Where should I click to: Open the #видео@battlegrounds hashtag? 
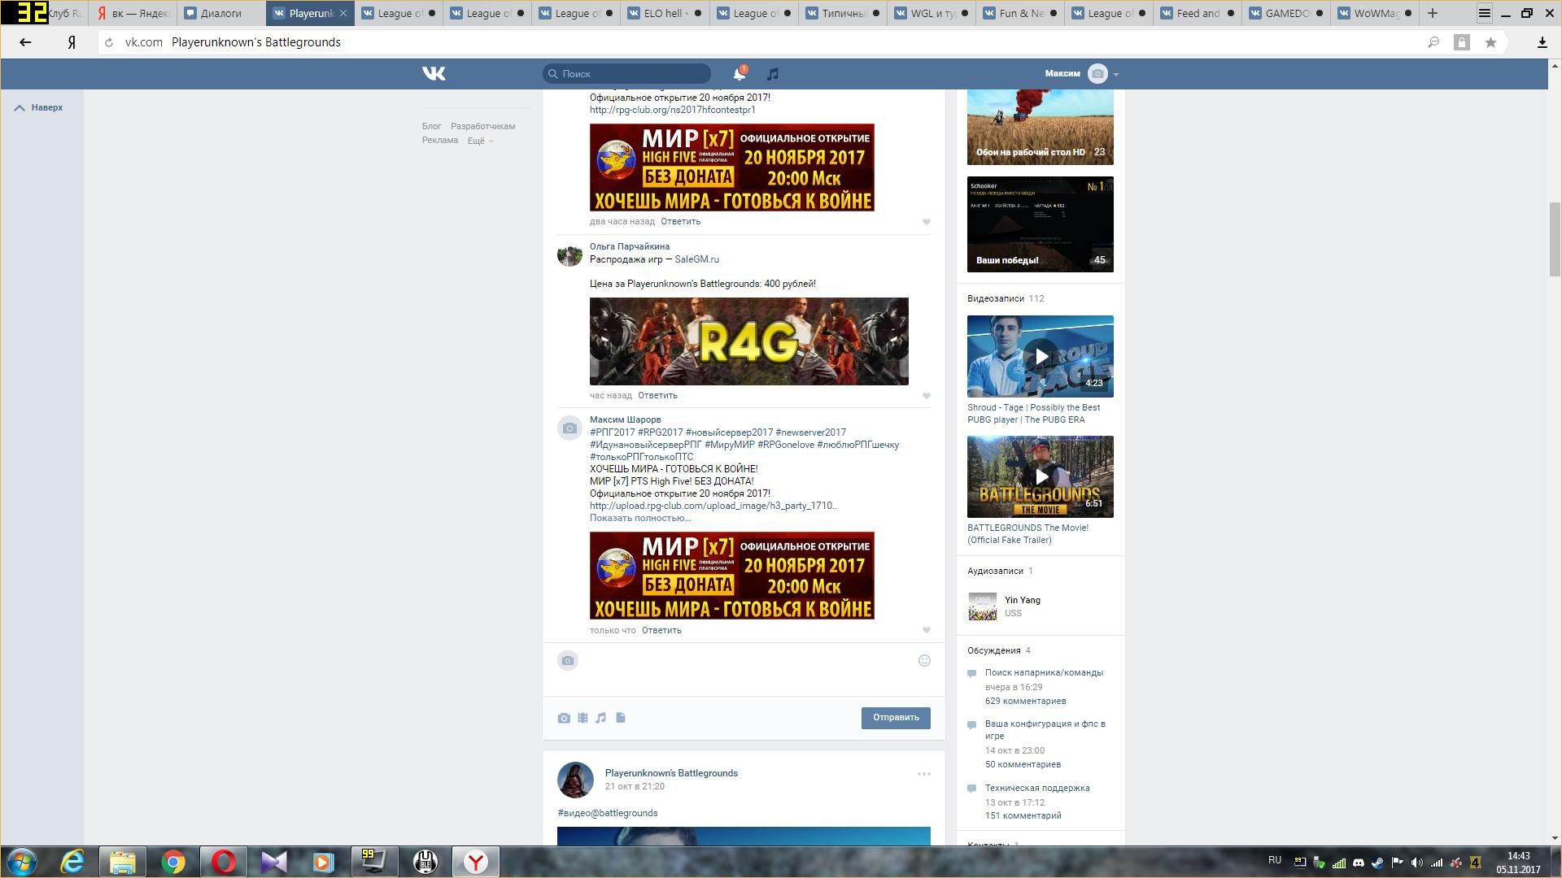[x=608, y=814]
